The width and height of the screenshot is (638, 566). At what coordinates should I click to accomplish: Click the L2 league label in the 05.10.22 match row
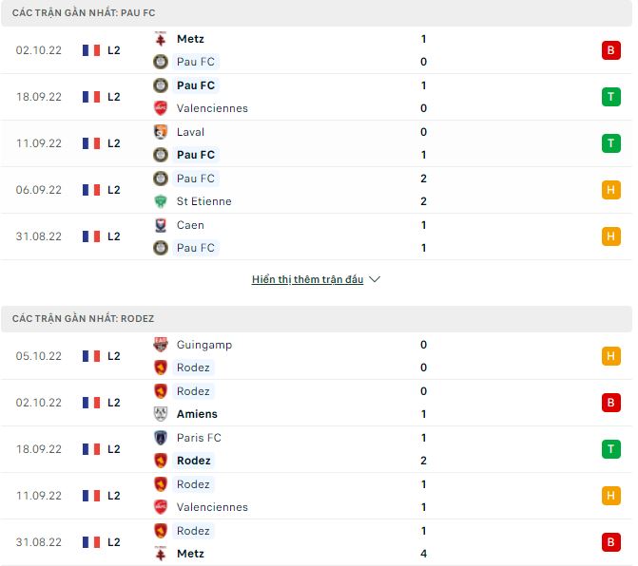(114, 356)
